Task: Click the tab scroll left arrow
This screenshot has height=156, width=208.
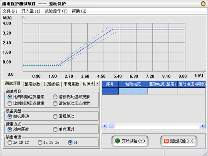Action: [x=92, y=84]
